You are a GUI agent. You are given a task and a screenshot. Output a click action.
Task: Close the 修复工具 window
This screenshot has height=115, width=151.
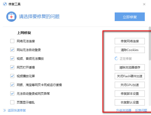[x=144, y=4]
